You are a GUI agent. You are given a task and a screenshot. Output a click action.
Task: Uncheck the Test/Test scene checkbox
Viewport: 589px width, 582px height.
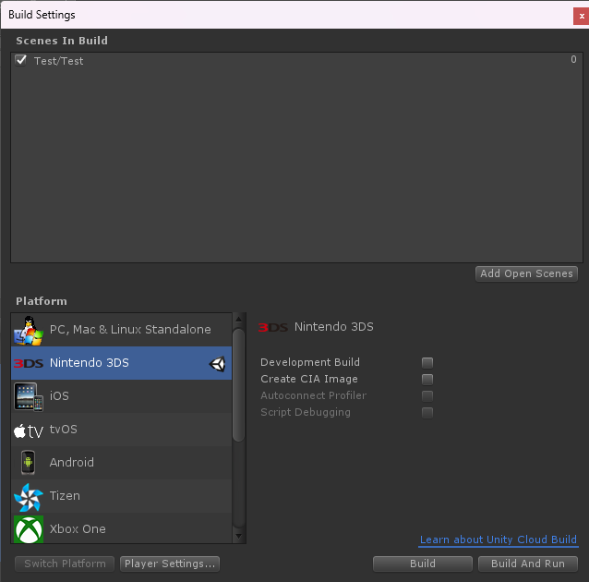pyautogui.click(x=21, y=60)
